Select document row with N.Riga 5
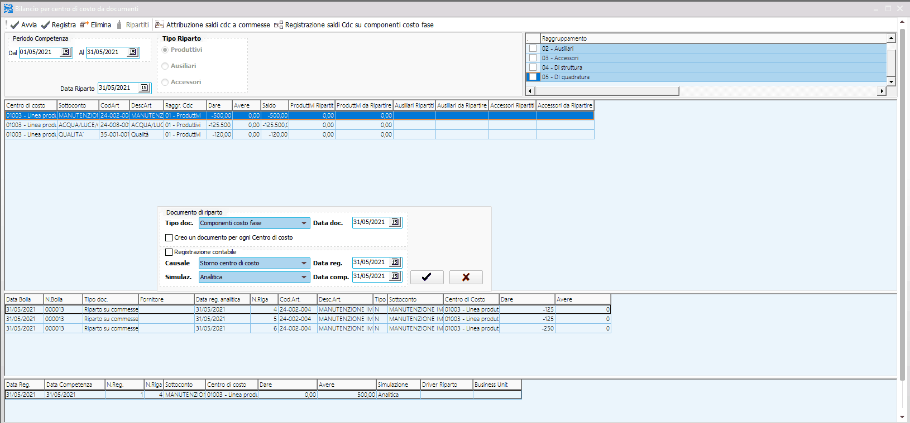 point(308,319)
